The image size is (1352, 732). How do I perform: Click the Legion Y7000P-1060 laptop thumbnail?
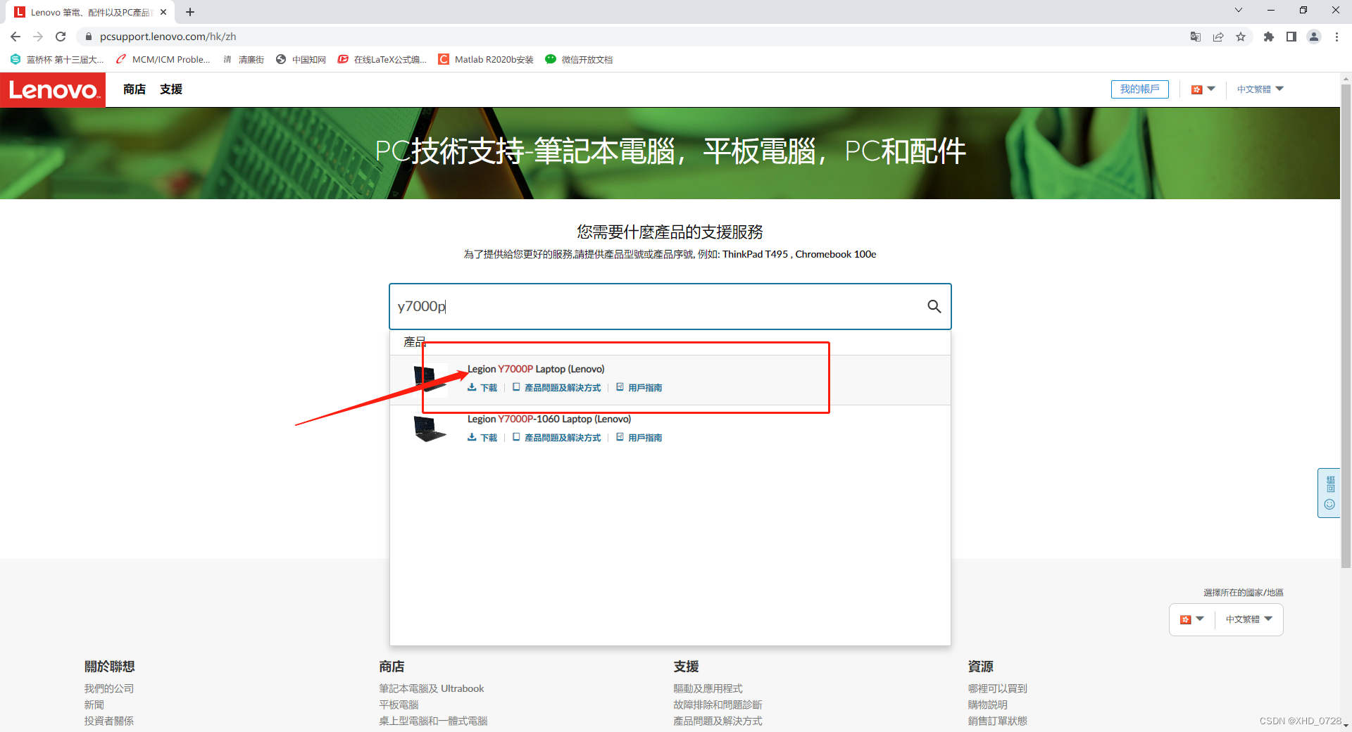430,429
